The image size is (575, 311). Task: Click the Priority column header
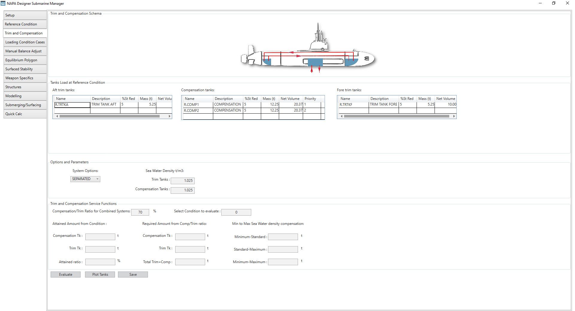pyautogui.click(x=310, y=99)
